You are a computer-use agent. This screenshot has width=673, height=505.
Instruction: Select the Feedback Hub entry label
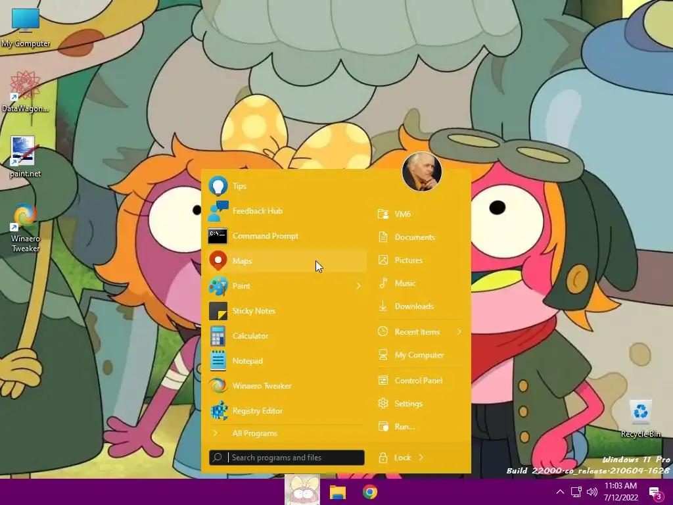(258, 211)
